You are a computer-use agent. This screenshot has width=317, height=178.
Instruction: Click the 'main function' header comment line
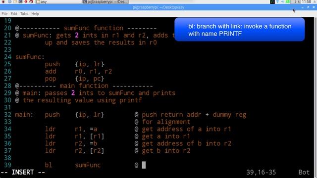pos(84,86)
